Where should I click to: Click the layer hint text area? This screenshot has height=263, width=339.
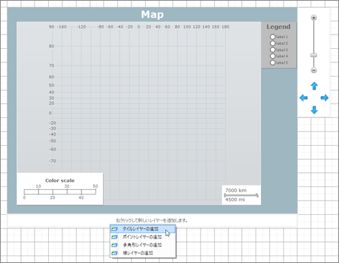point(152,220)
